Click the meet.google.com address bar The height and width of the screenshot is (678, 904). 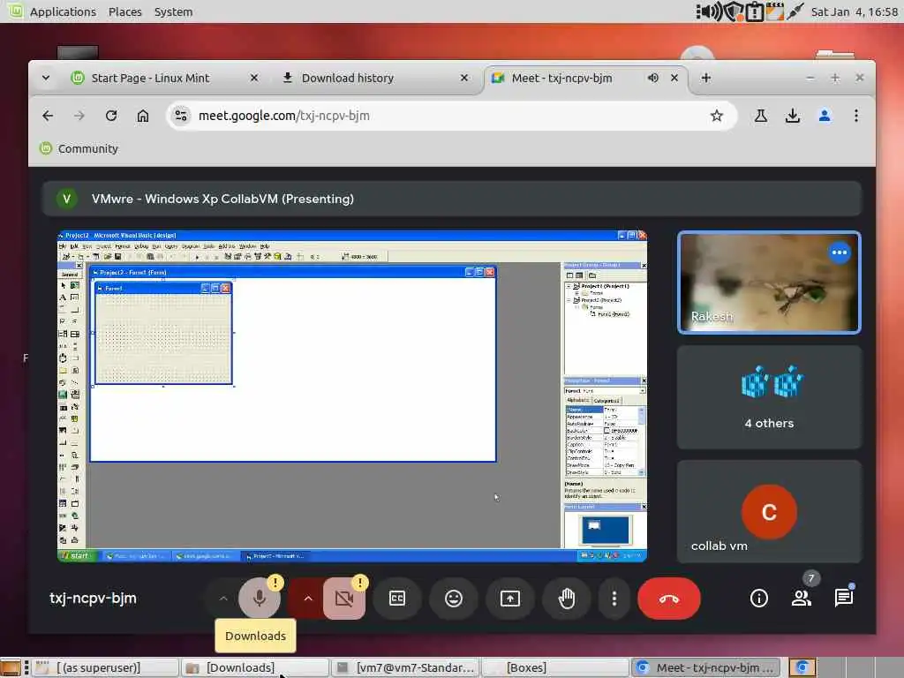(449, 116)
